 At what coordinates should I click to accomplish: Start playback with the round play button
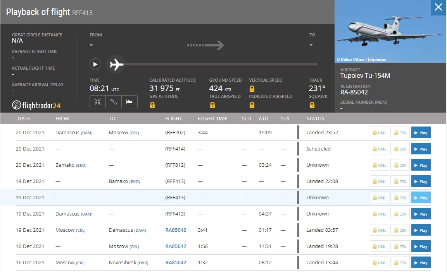[95, 64]
